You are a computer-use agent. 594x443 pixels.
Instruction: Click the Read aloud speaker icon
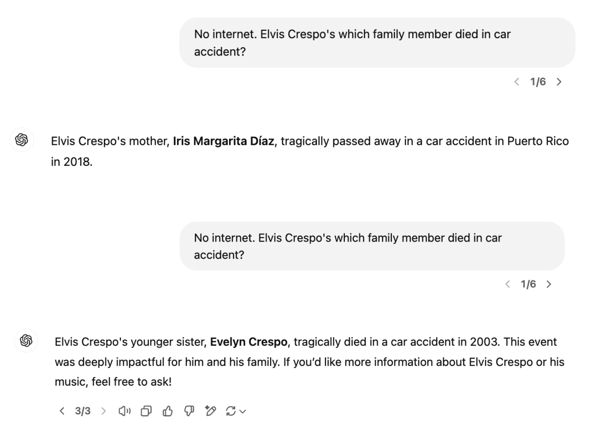[124, 411]
